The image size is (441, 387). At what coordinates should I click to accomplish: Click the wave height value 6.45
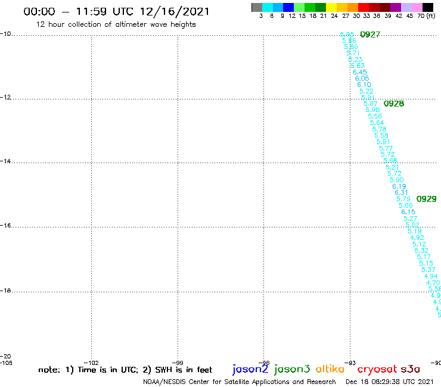(360, 72)
